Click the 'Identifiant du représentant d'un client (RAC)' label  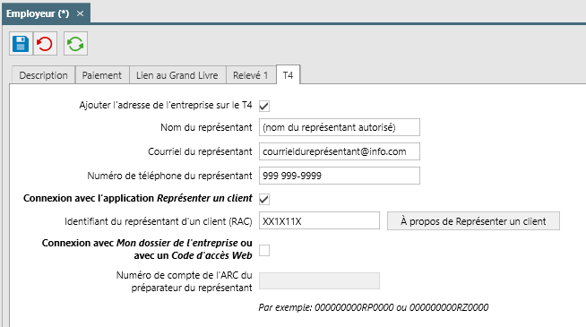click(159, 221)
